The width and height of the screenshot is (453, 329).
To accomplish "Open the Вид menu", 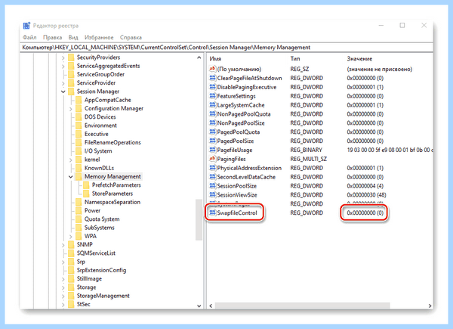I will (73, 37).
